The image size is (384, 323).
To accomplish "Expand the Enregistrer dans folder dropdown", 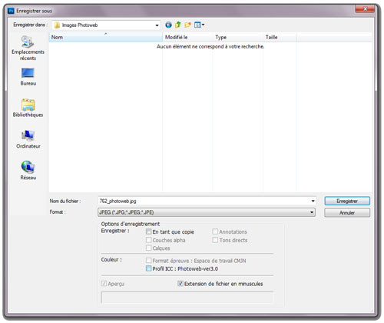I will [x=157, y=25].
